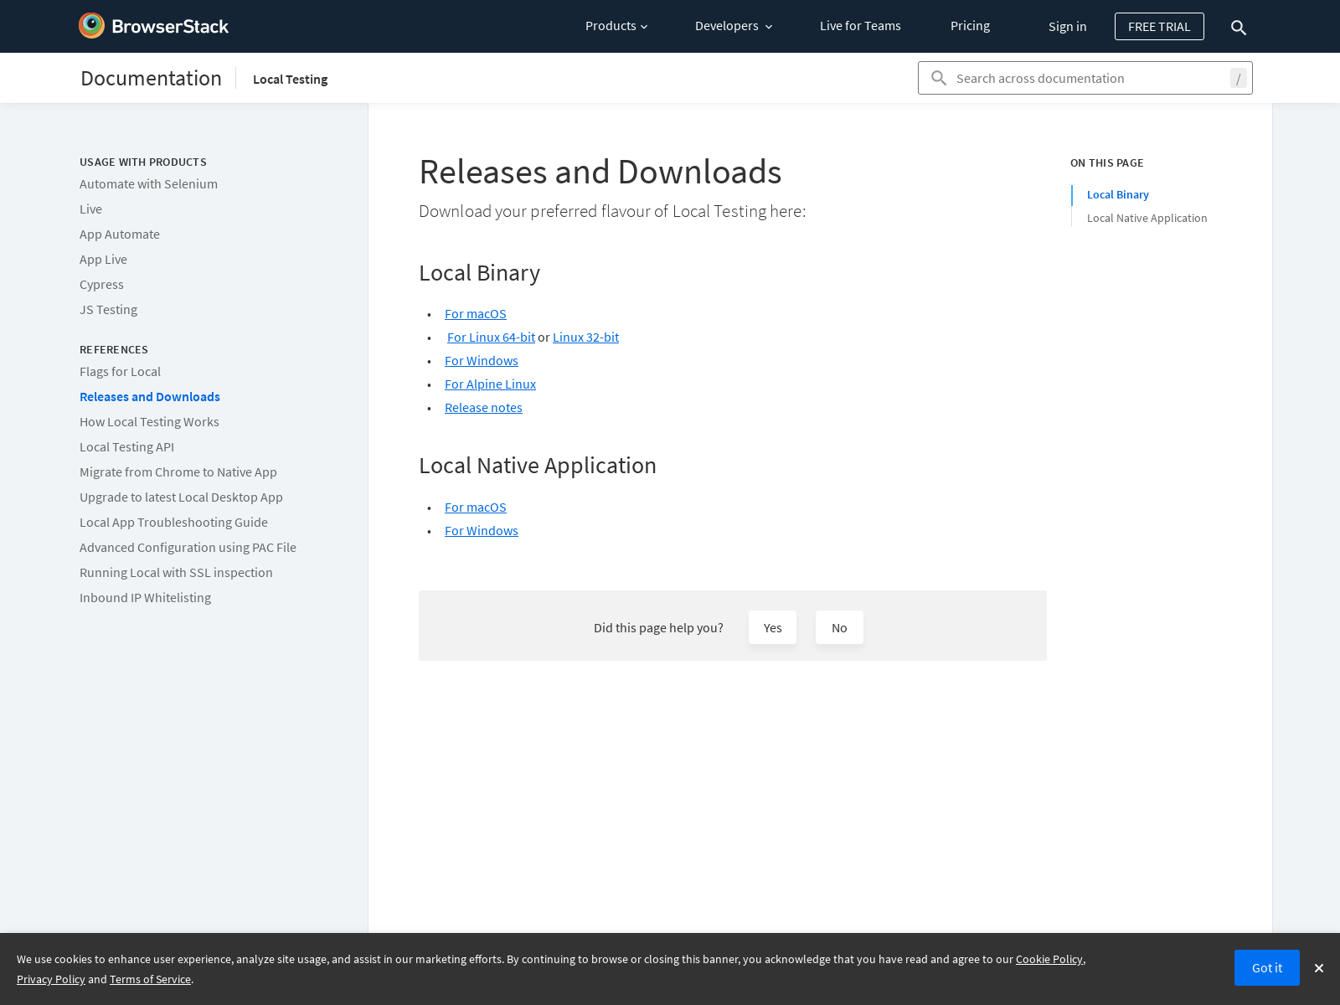This screenshot has width=1340, height=1005.
Task: Download binary For Alpine Linux
Action: [x=490, y=384]
